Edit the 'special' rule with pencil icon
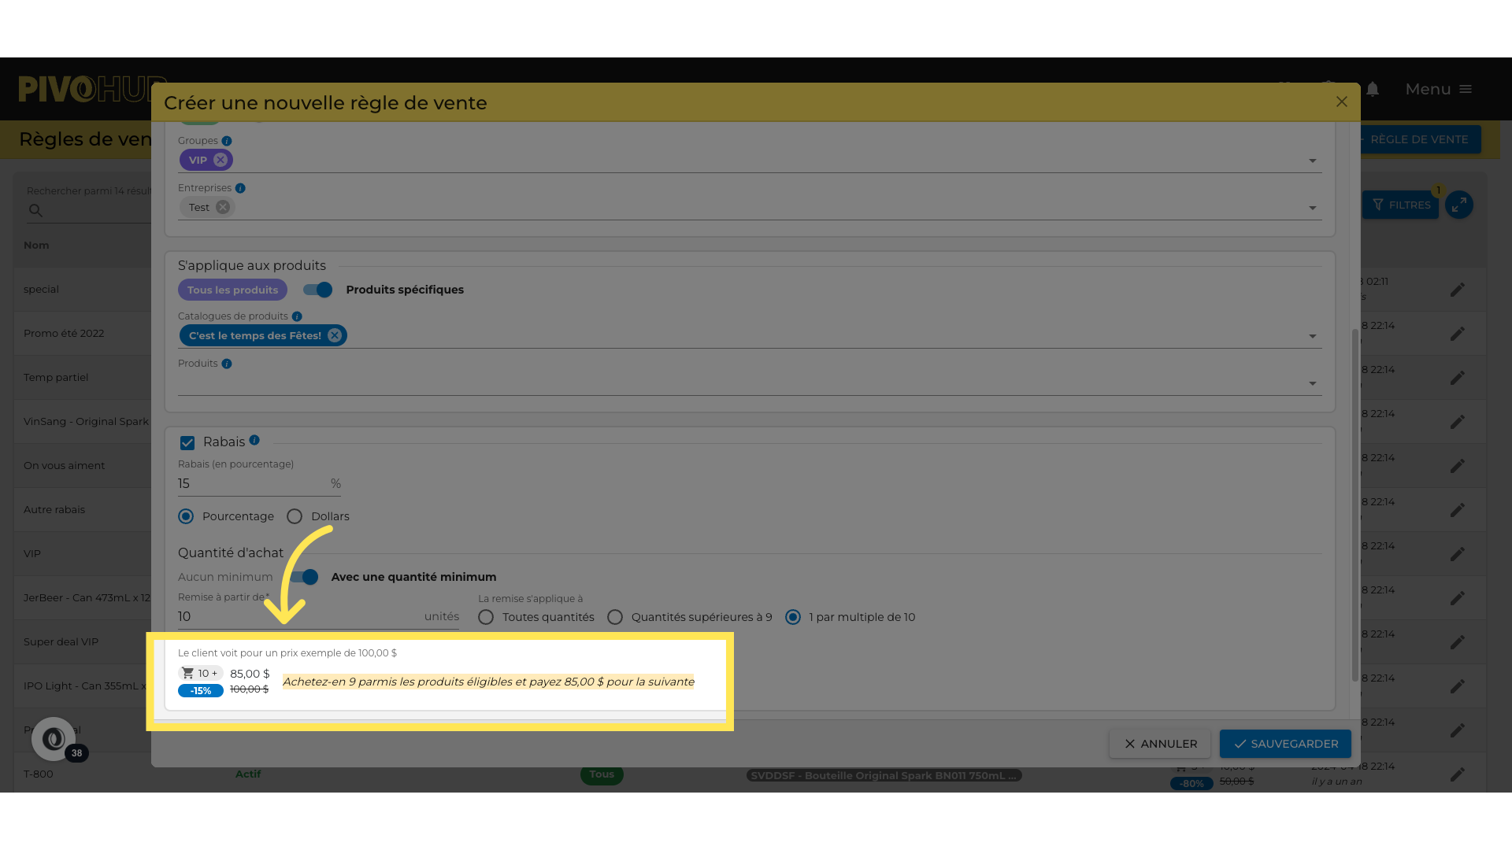The image size is (1512, 850). [1457, 290]
